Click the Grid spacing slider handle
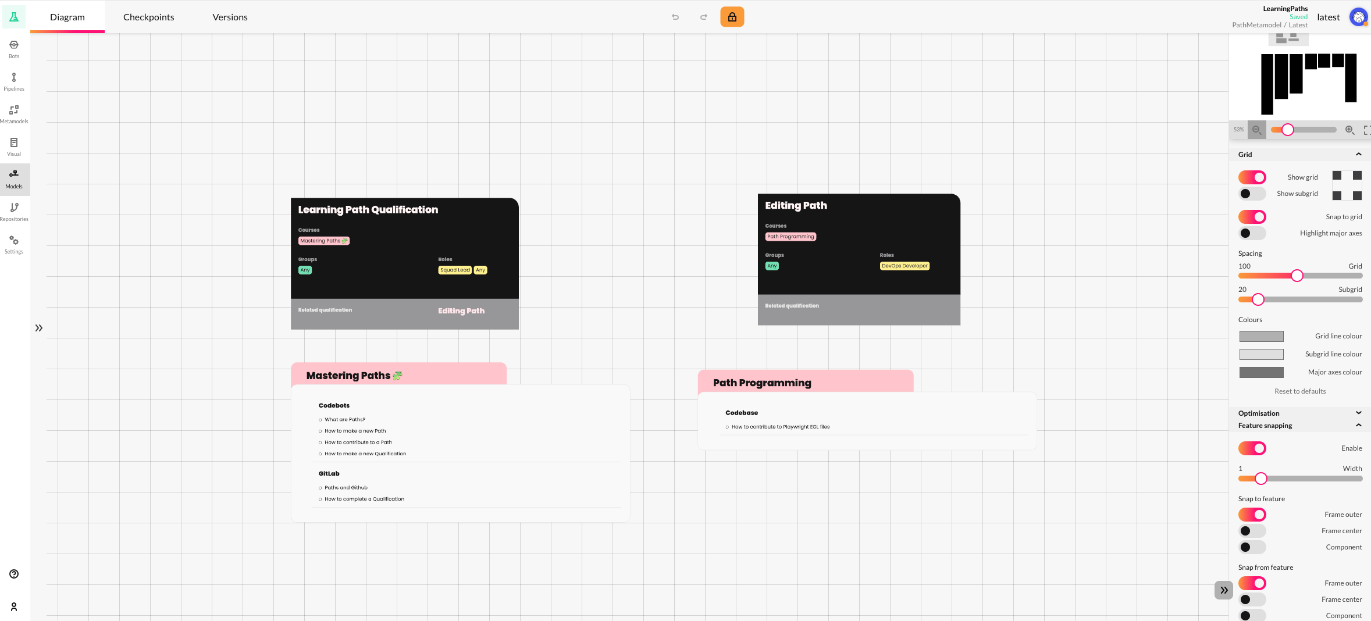Viewport: 1371px width, 621px height. (1297, 276)
